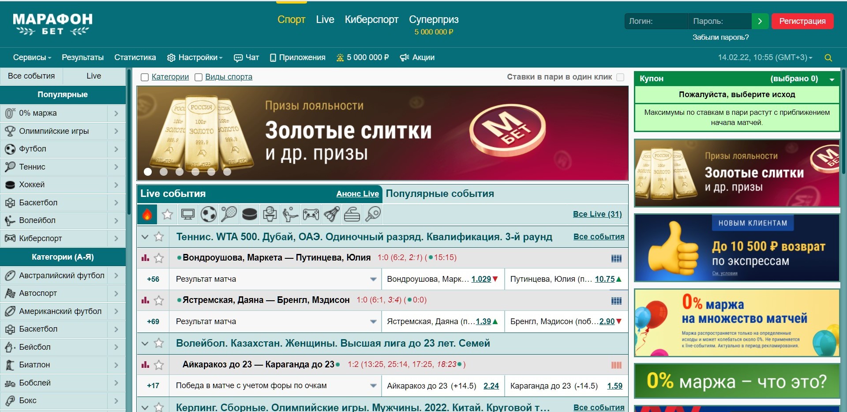
Task: Select the highlighted banner carousel dot
Action: pos(148,172)
